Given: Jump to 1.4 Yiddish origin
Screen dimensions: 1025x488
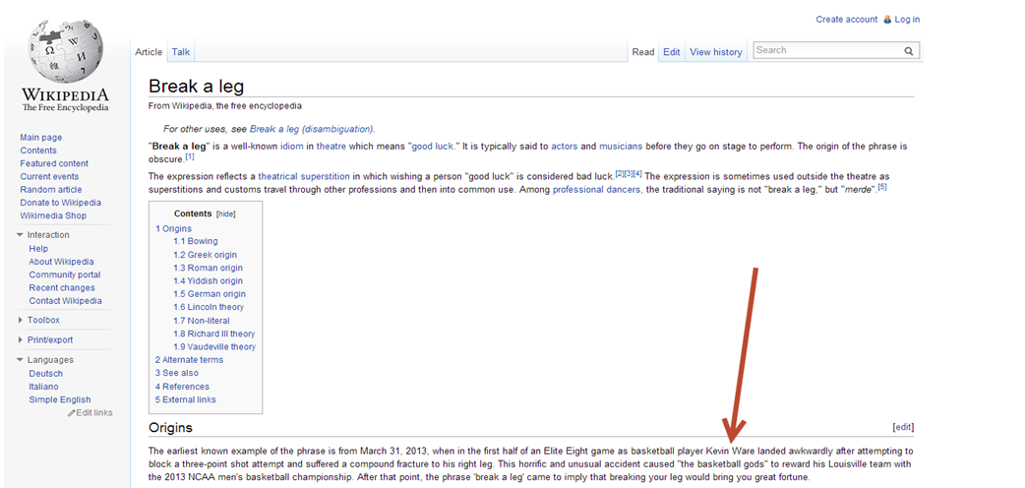Looking at the screenshot, I should 208,281.
